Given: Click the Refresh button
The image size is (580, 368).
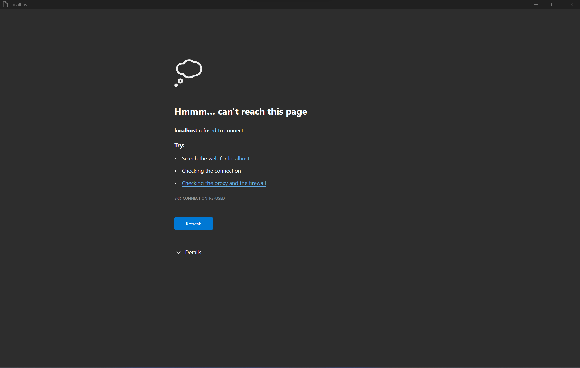Looking at the screenshot, I should [x=193, y=224].
